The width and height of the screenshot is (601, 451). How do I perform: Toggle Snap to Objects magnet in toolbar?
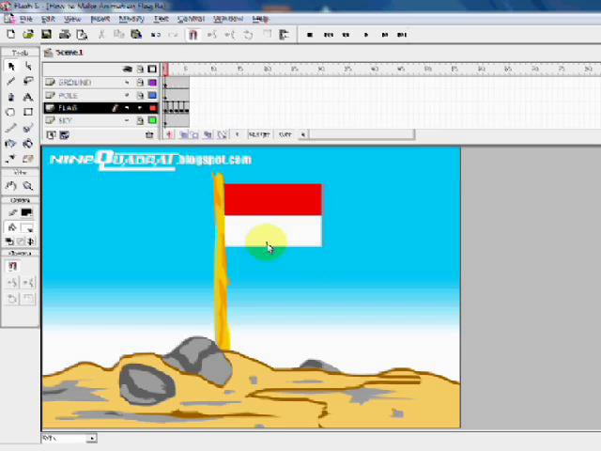[193, 35]
